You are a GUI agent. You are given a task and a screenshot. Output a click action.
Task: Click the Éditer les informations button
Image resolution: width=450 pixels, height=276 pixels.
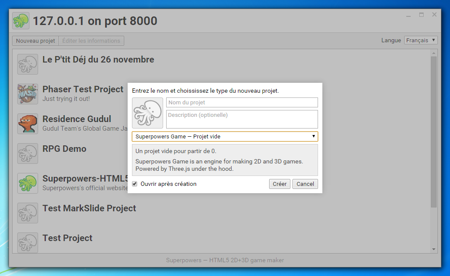[x=91, y=41]
